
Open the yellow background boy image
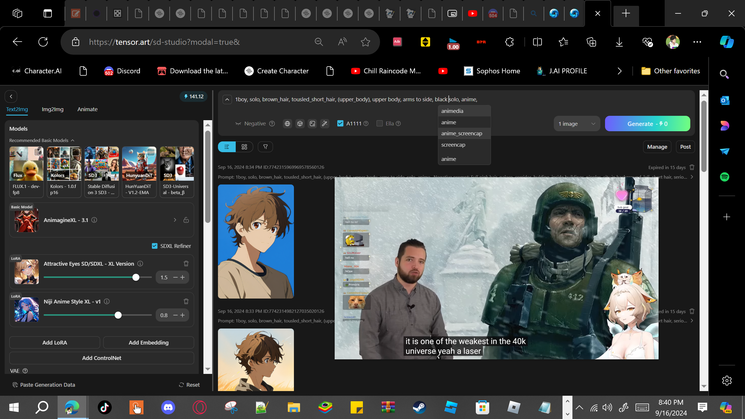(x=256, y=360)
